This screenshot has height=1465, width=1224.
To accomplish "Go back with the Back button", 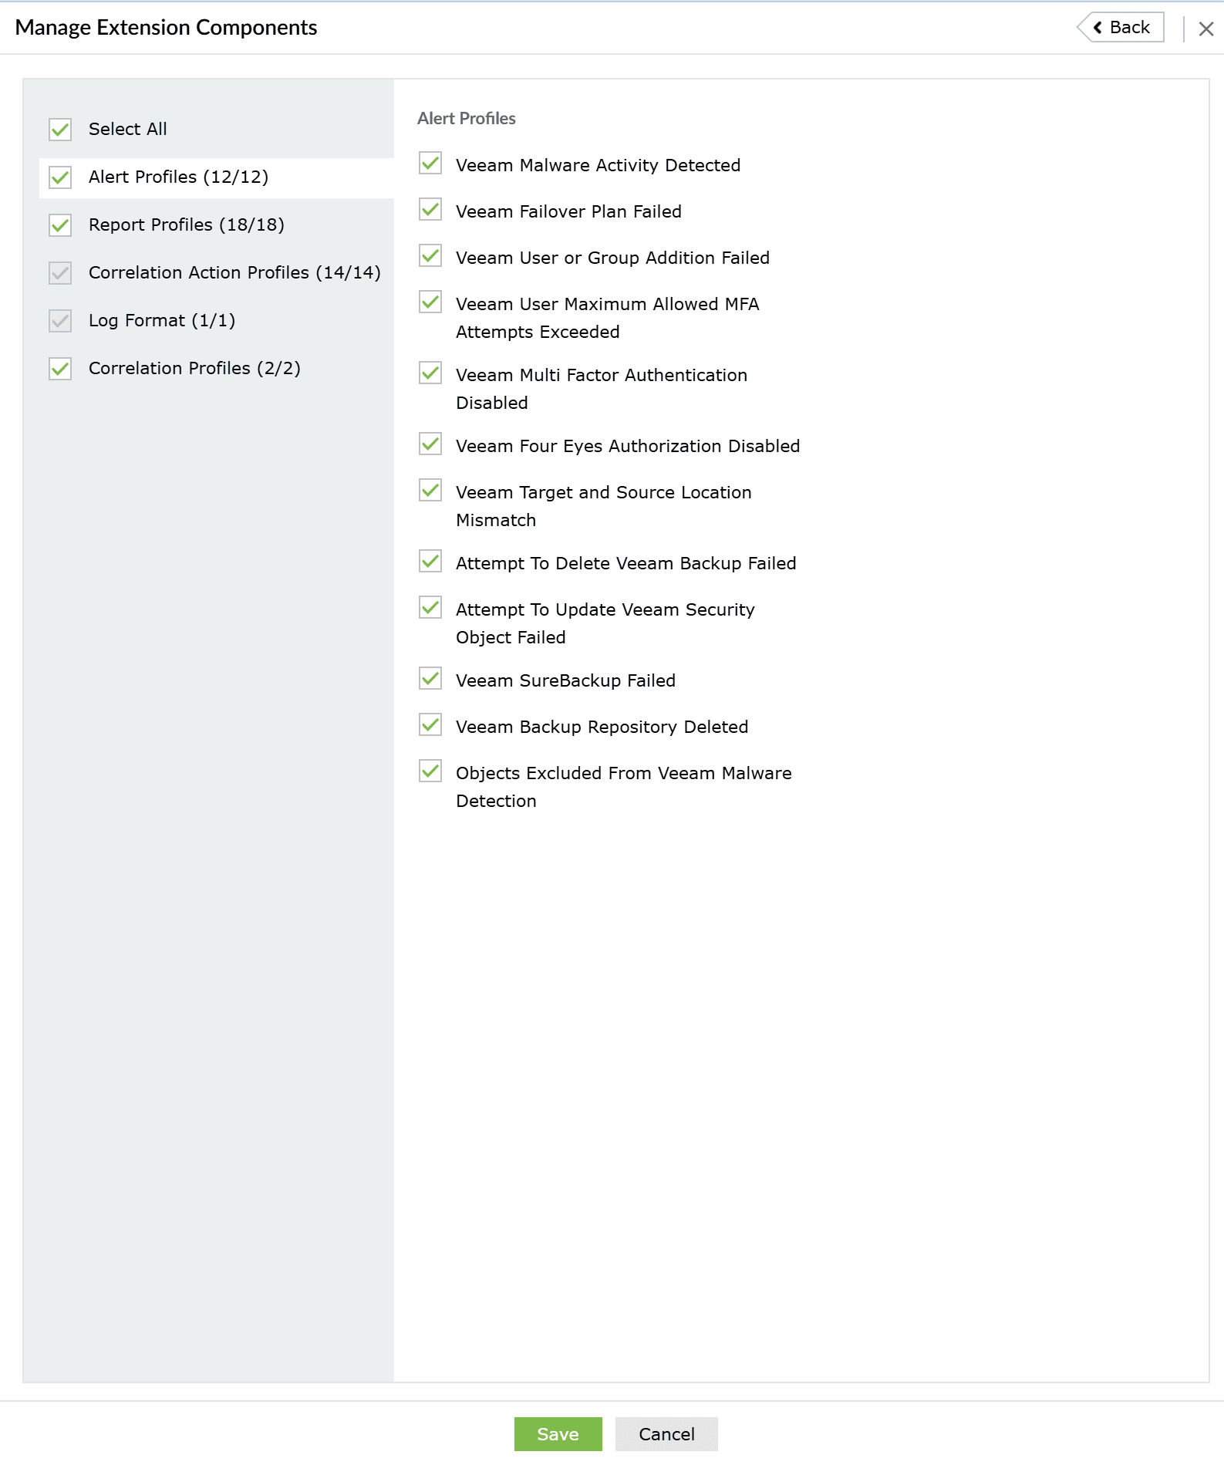I will pyautogui.click(x=1121, y=28).
